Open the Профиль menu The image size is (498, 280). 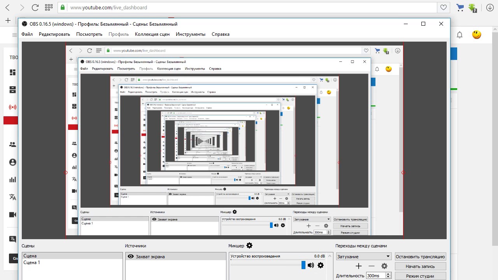[119, 34]
